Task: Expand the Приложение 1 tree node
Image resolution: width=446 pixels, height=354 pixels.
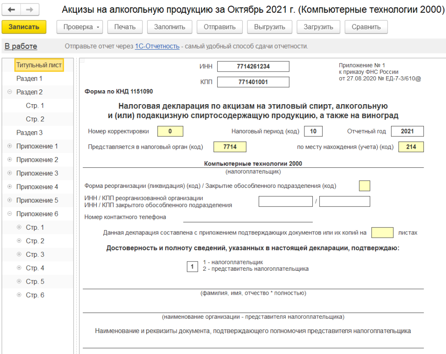Action: coord(10,146)
